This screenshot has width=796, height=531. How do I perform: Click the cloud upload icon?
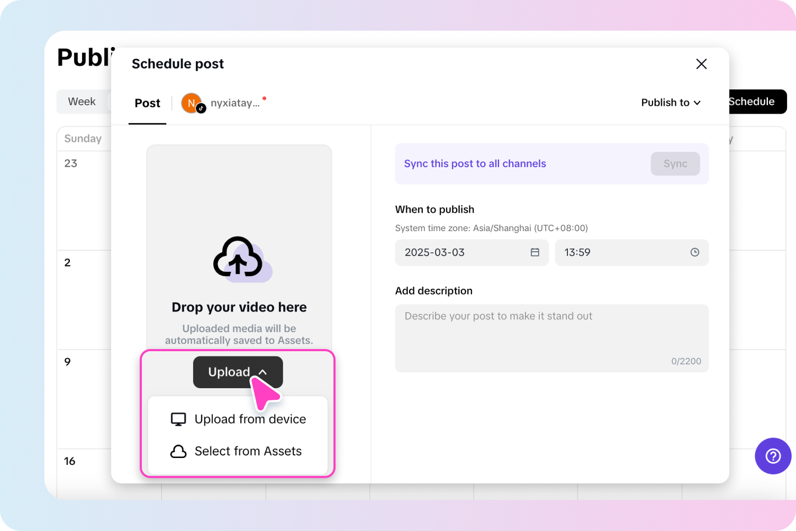[x=240, y=258]
